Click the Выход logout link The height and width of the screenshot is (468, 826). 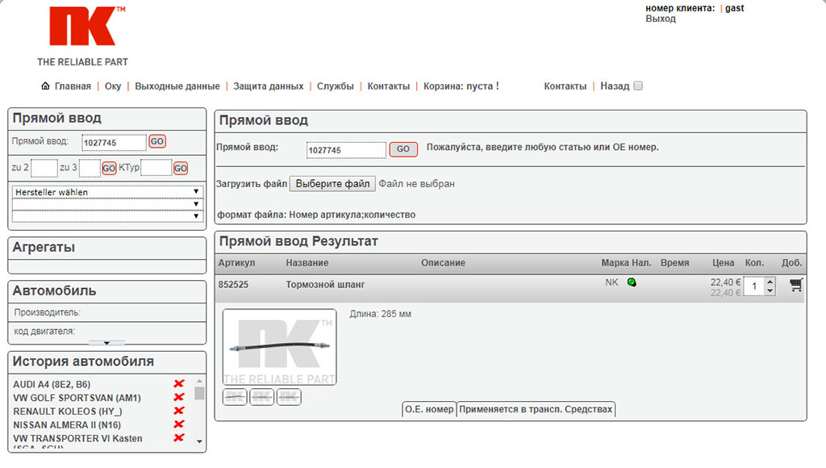pos(661,19)
